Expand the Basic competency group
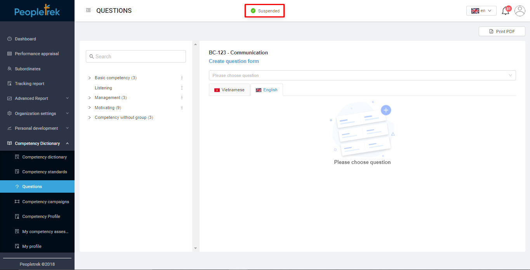This screenshot has width=530, height=270. (90, 78)
